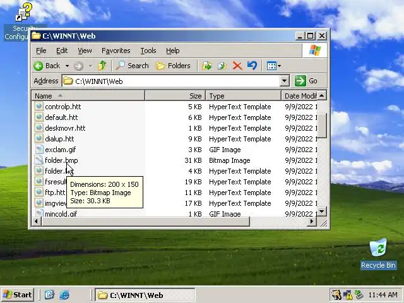Open the Help menu

point(172,50)
